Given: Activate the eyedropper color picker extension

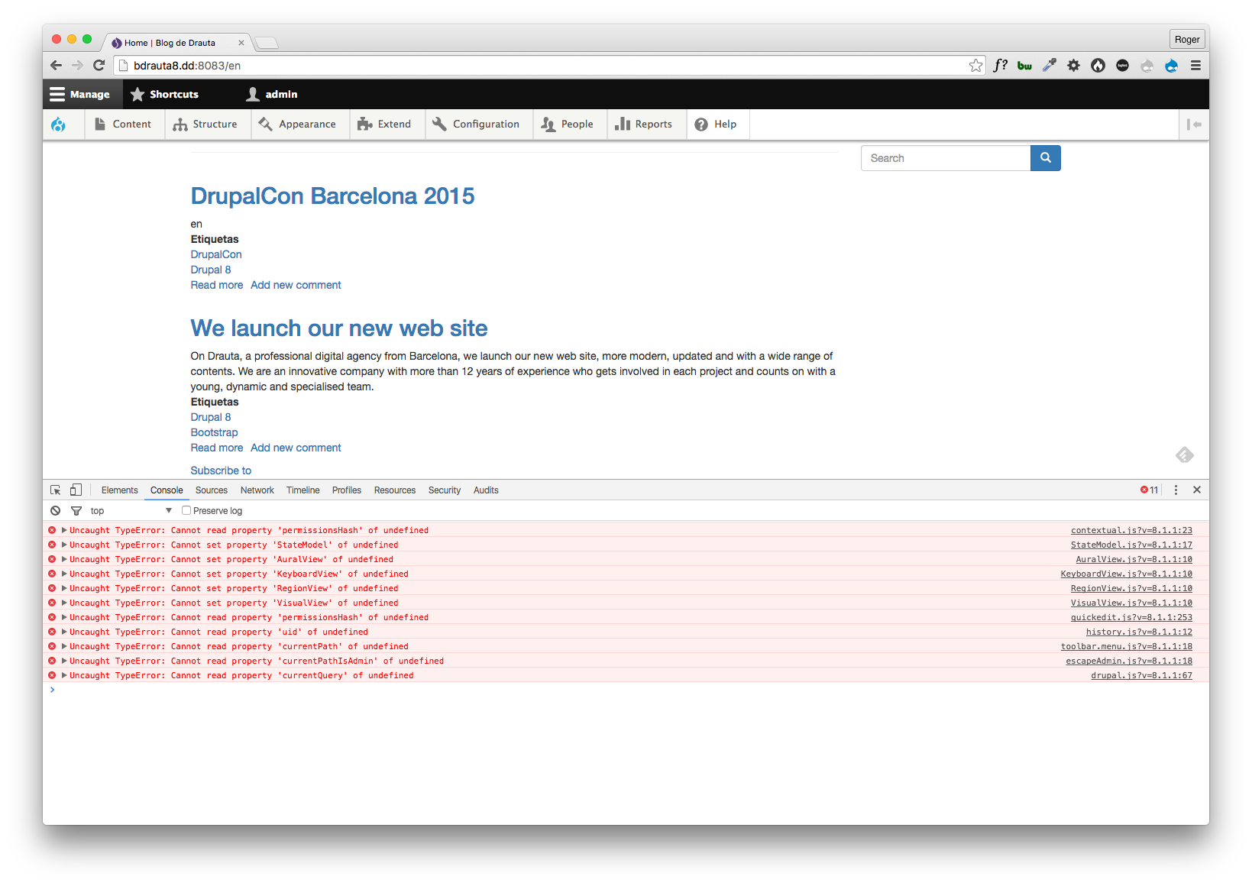Looking at the screenshot, I should (1050, 66).
